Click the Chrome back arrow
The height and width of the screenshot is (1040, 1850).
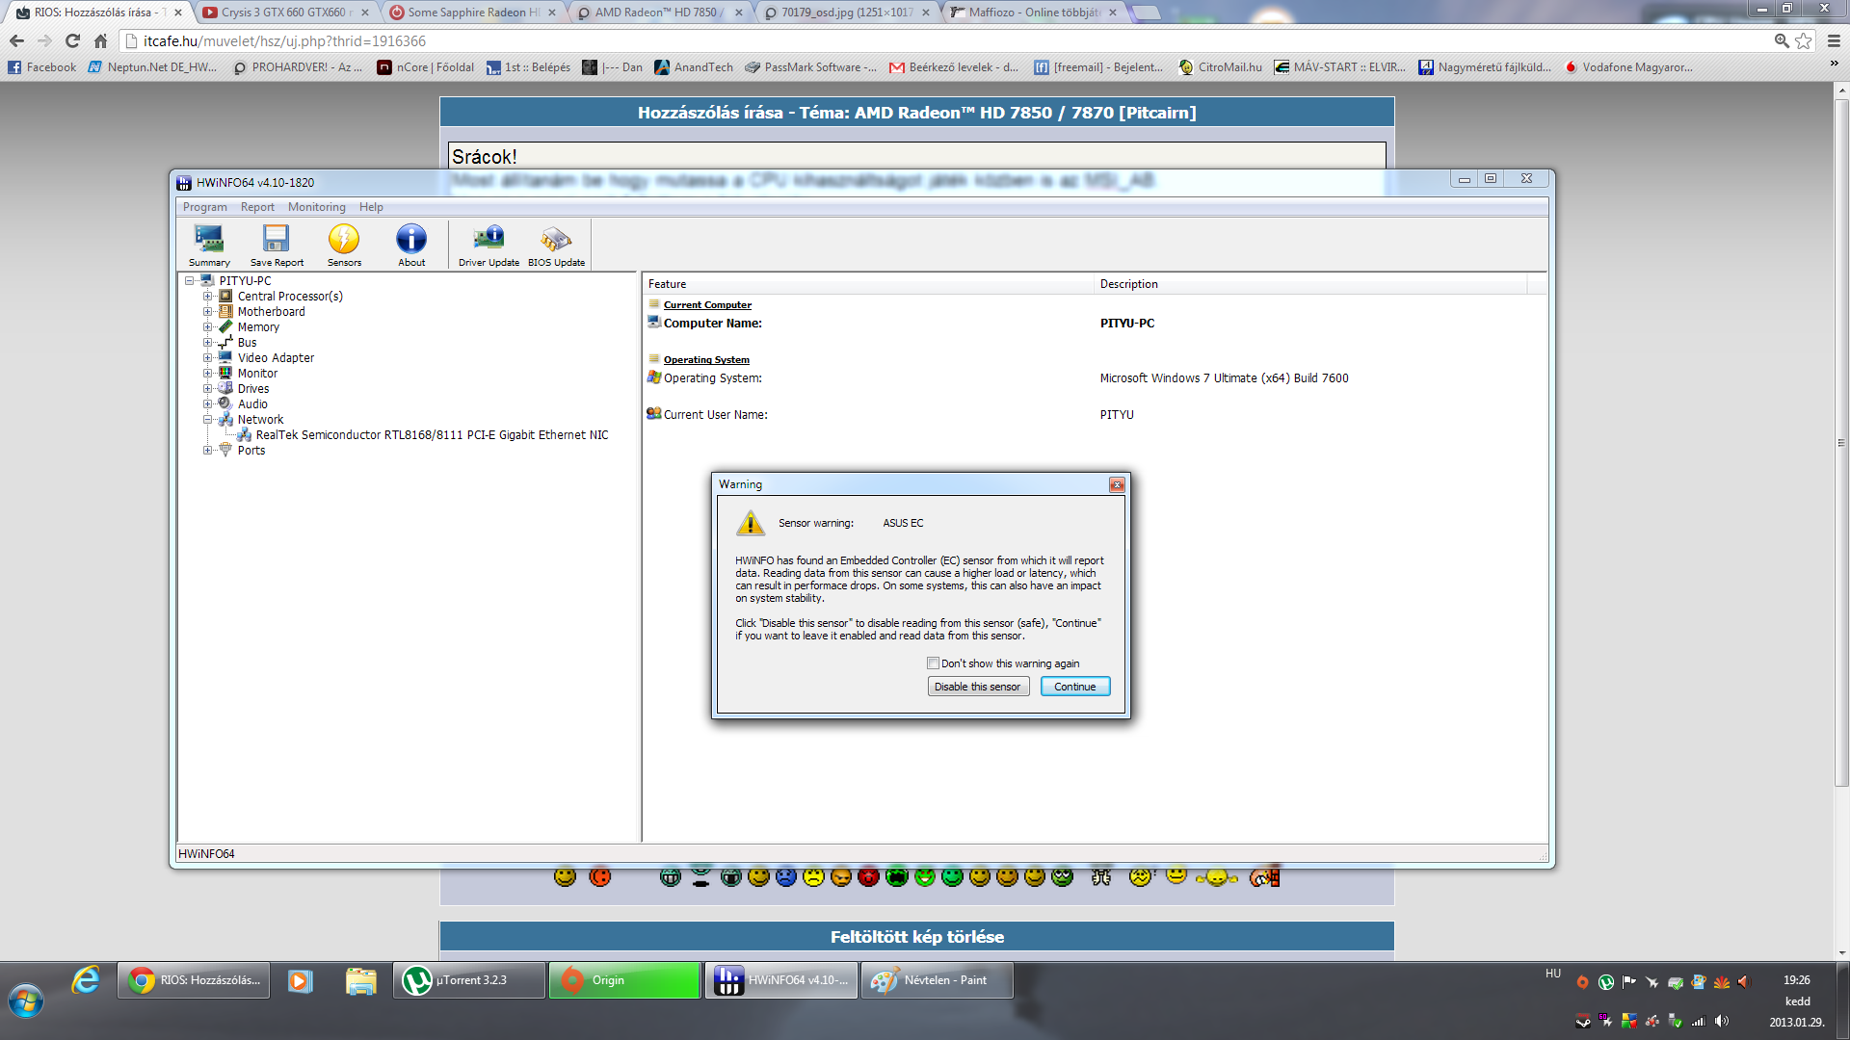[16, 40]
